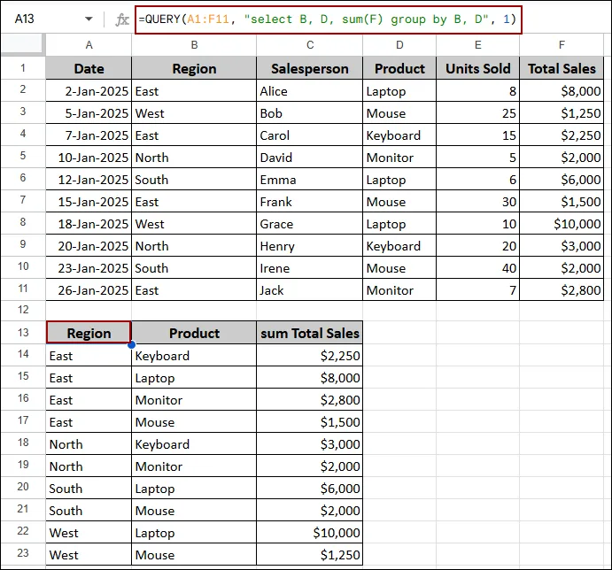Screen dimensions: 612x570
Task: Click empty cell A12
Action: click(x=89, y=311)
